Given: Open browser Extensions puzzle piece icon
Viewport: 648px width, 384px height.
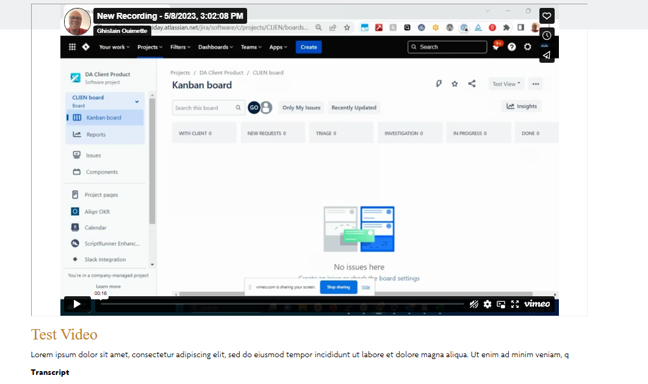Looking at the screenshot, I should [x=506, y=27].
